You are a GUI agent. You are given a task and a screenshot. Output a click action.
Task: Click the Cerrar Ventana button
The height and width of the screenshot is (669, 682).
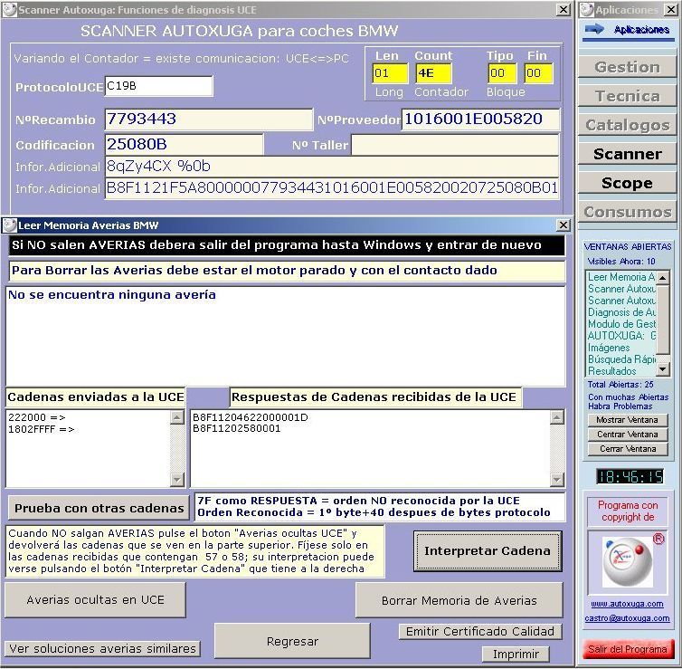click(627, 449)
